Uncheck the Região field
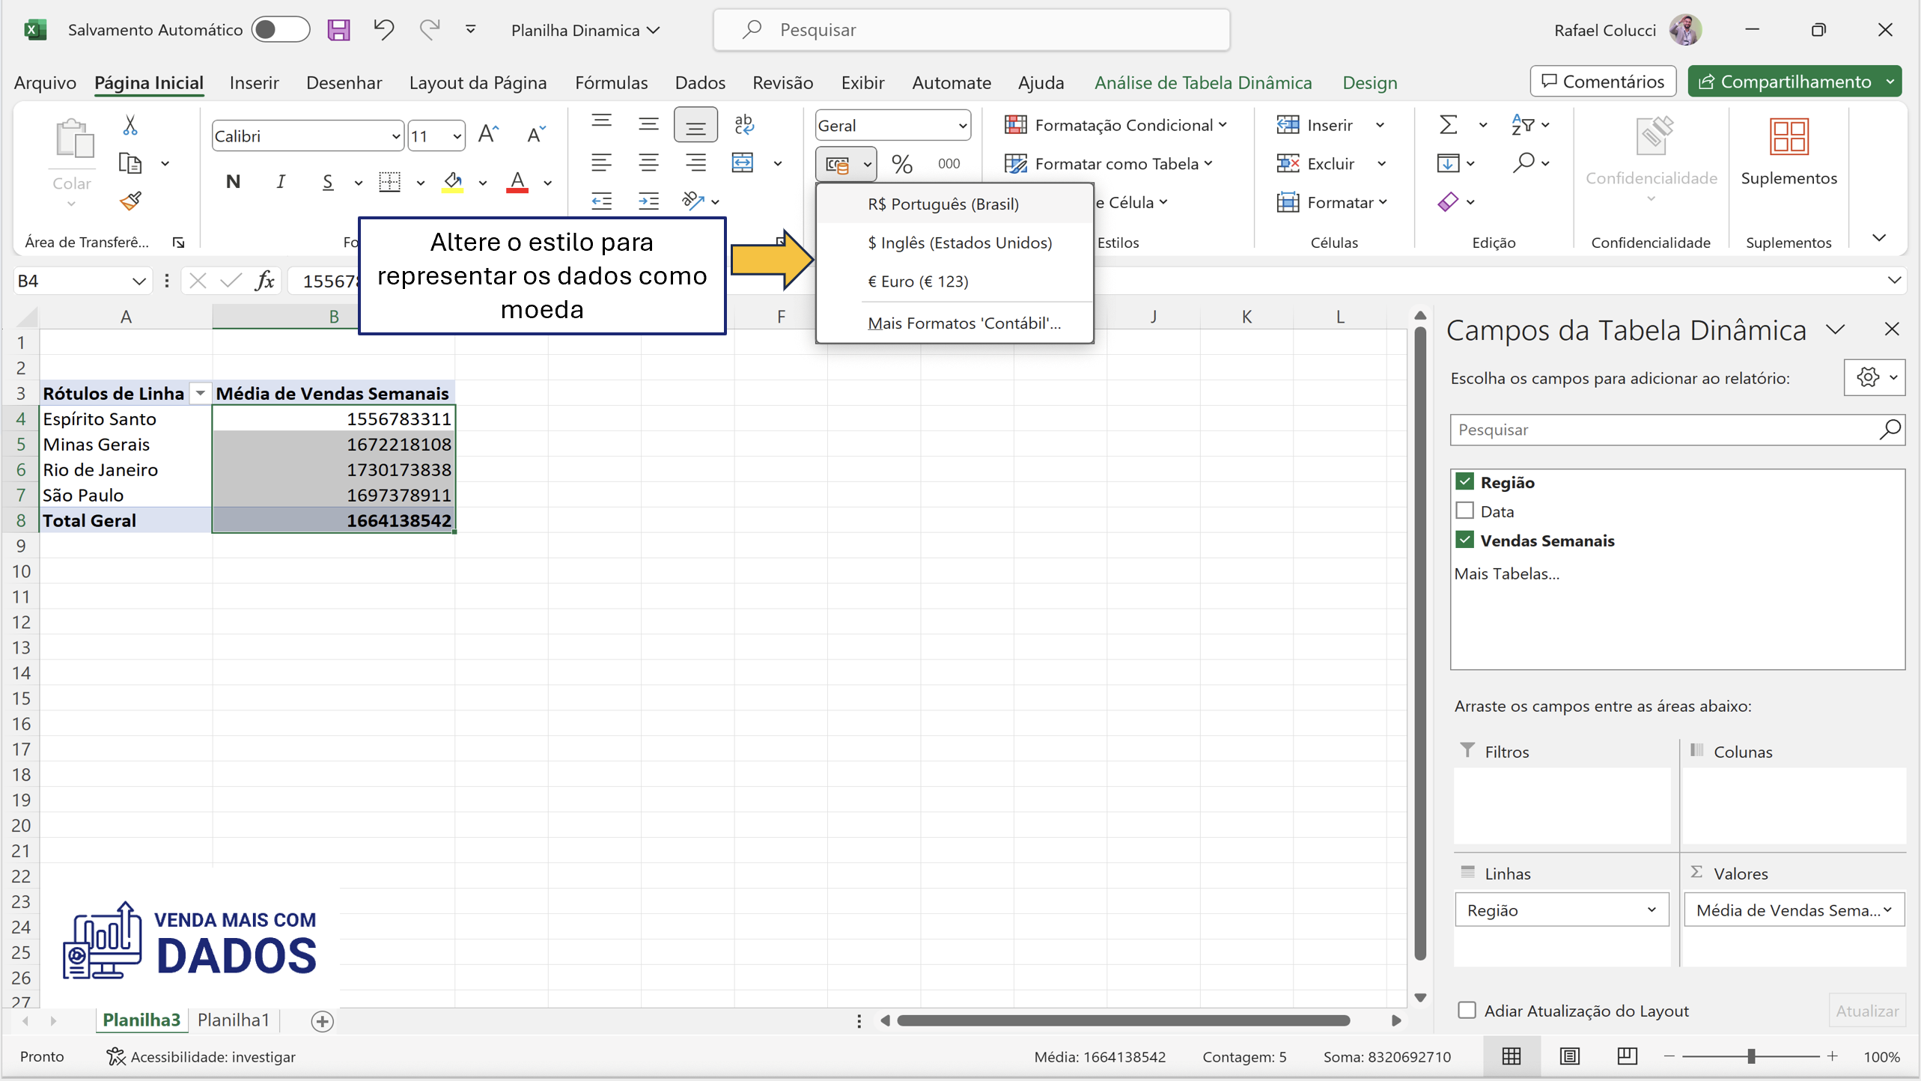The height and width of the screenshot is (1081, 1921). pos(1464,481)
